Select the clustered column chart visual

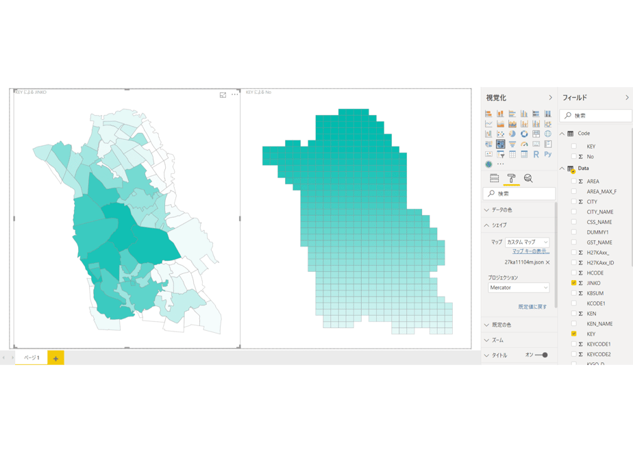point(524,114)
